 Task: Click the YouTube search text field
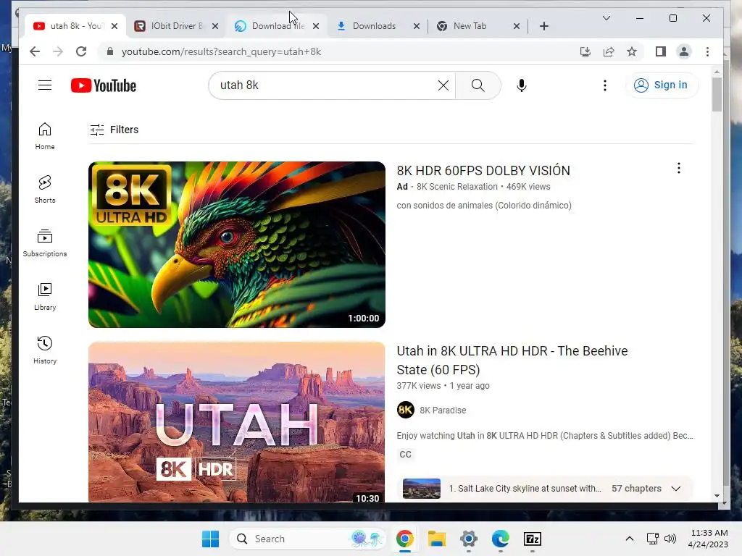click(327, 85)
